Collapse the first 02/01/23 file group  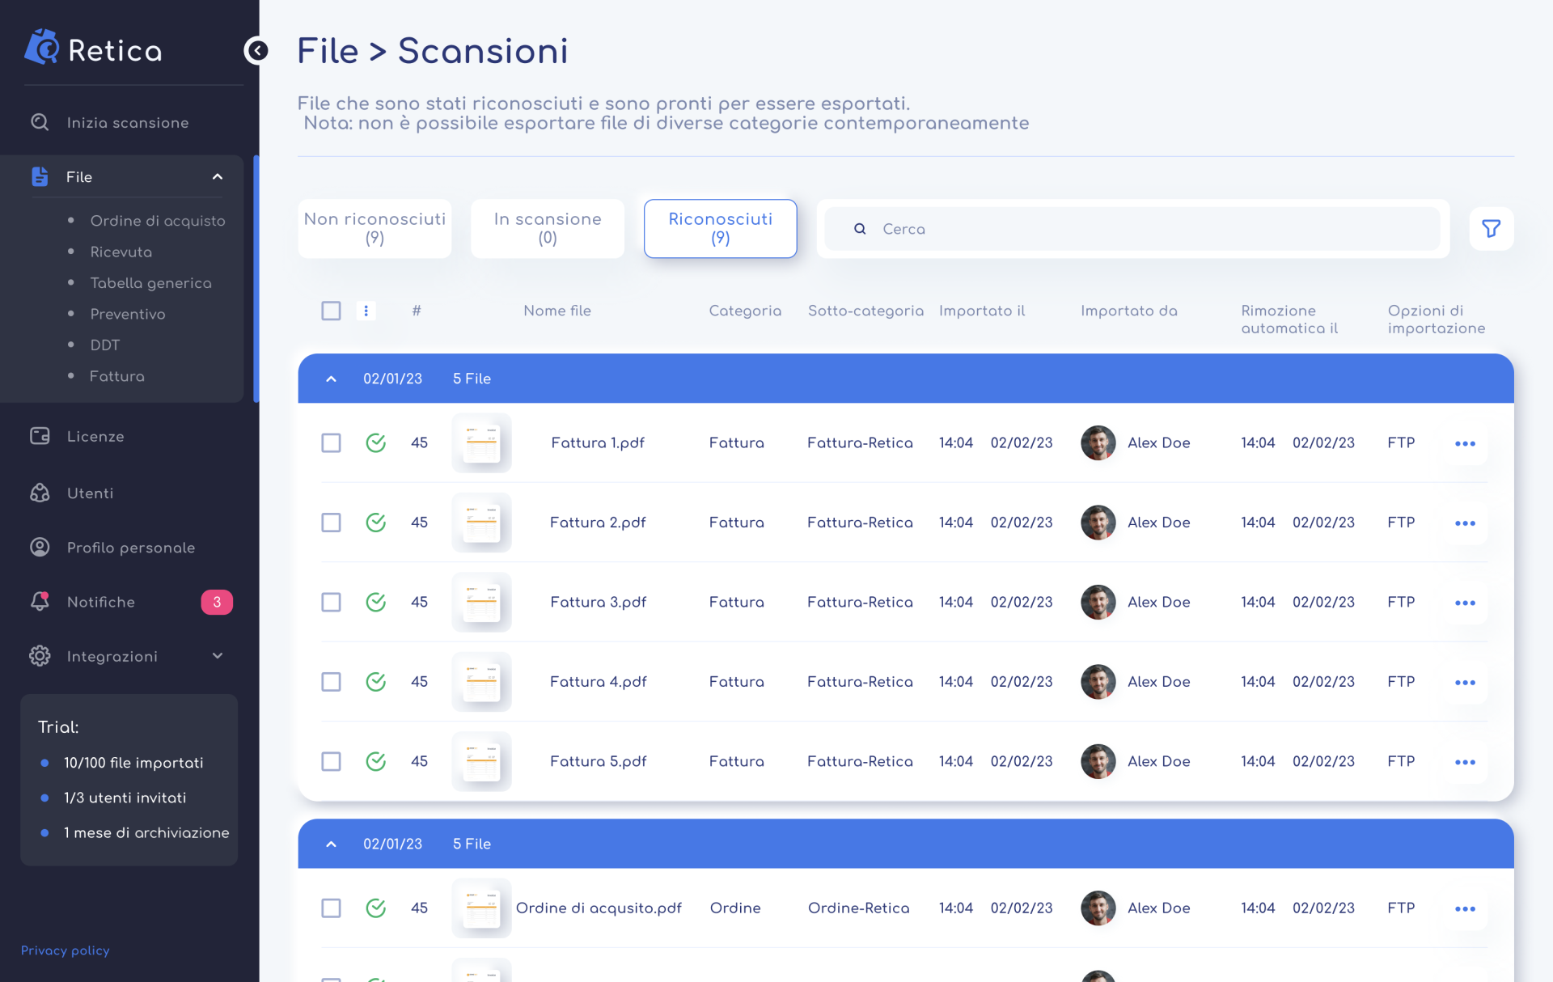[331, 379]
